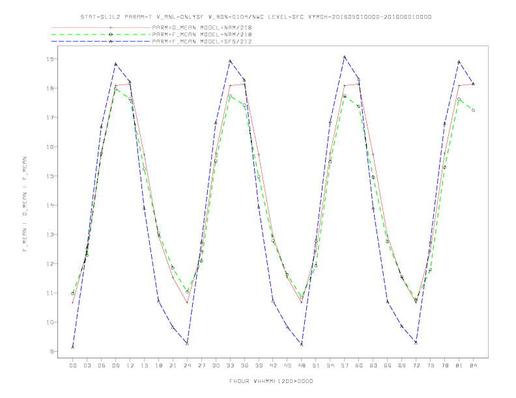Click x-axis tick label 51
The height and width of the screenshot is (398, 516).
pyautogui.click(x=316, y=365)
